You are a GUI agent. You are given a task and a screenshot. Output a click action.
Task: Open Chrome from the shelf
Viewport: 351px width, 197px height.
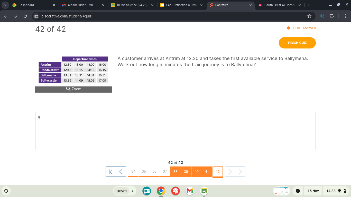[x=161, y=191]
